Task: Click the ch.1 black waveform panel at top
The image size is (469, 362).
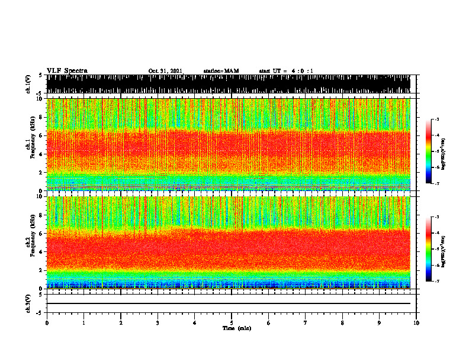Action: 229,84
